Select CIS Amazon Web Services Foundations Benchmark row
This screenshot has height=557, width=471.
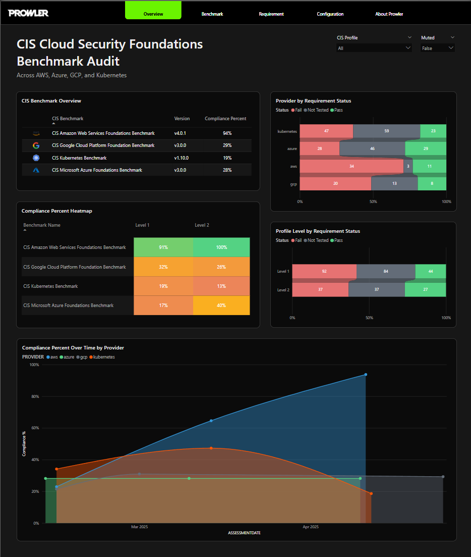137,133
